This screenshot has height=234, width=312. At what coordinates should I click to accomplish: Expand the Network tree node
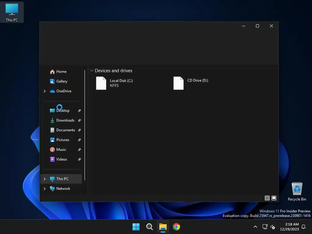point(44,189)
